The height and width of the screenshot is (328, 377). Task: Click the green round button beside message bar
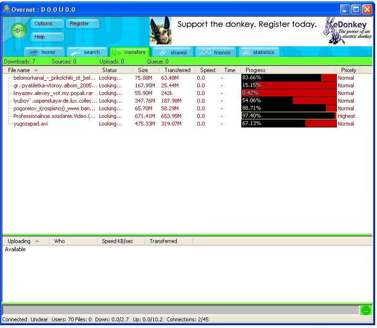tap(366, 311)
